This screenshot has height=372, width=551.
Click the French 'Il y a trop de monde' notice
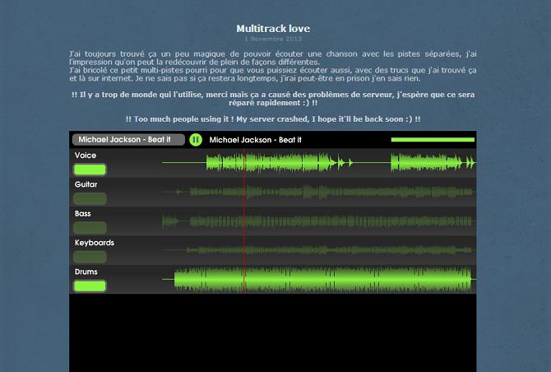coord(273,99)
